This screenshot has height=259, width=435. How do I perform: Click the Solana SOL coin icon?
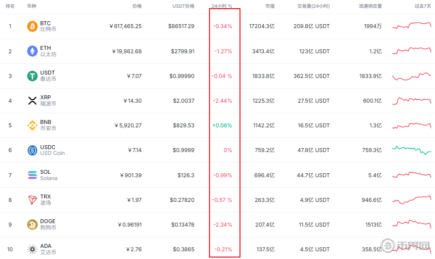tap(32, 175)
